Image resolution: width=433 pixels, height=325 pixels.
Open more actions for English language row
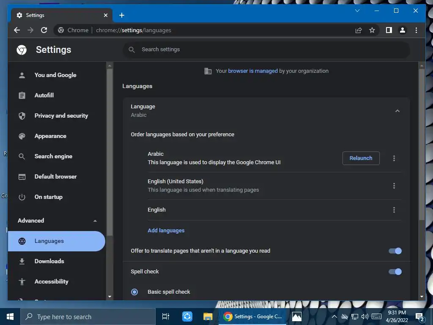tap(394, 210)
